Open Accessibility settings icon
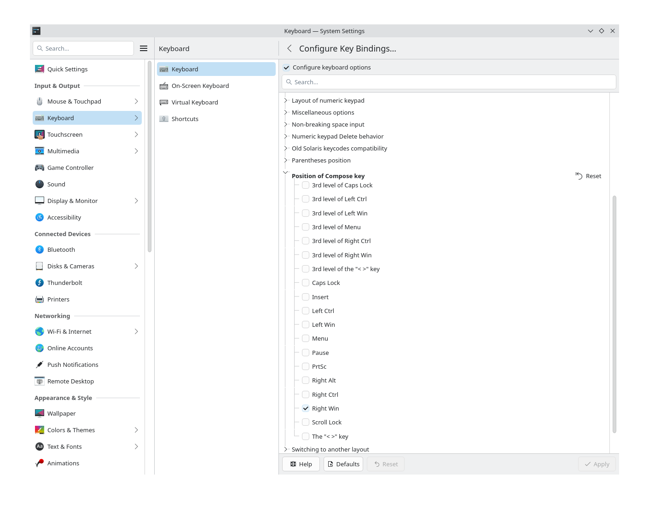This screenshot has height=510, width=649. click(40, 217)
